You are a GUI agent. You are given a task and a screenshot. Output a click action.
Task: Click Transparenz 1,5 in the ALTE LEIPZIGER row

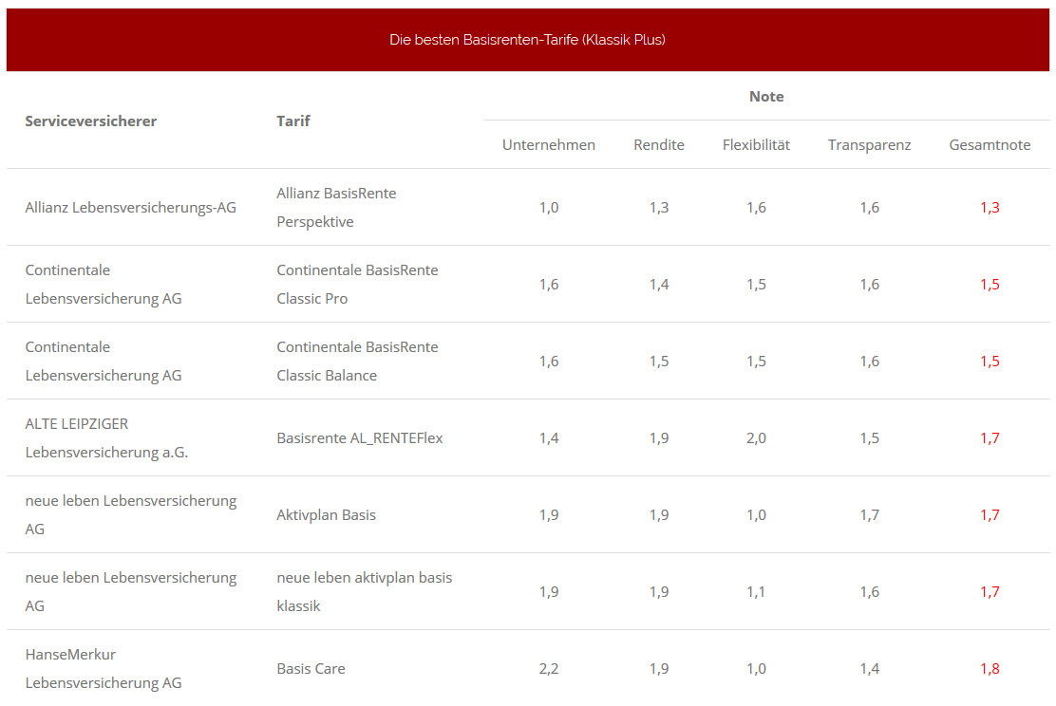click(x=870, y=438)
